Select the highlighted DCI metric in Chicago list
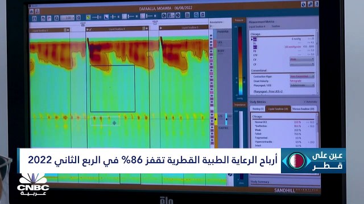The image size is (364, 204). pos(255,47)
